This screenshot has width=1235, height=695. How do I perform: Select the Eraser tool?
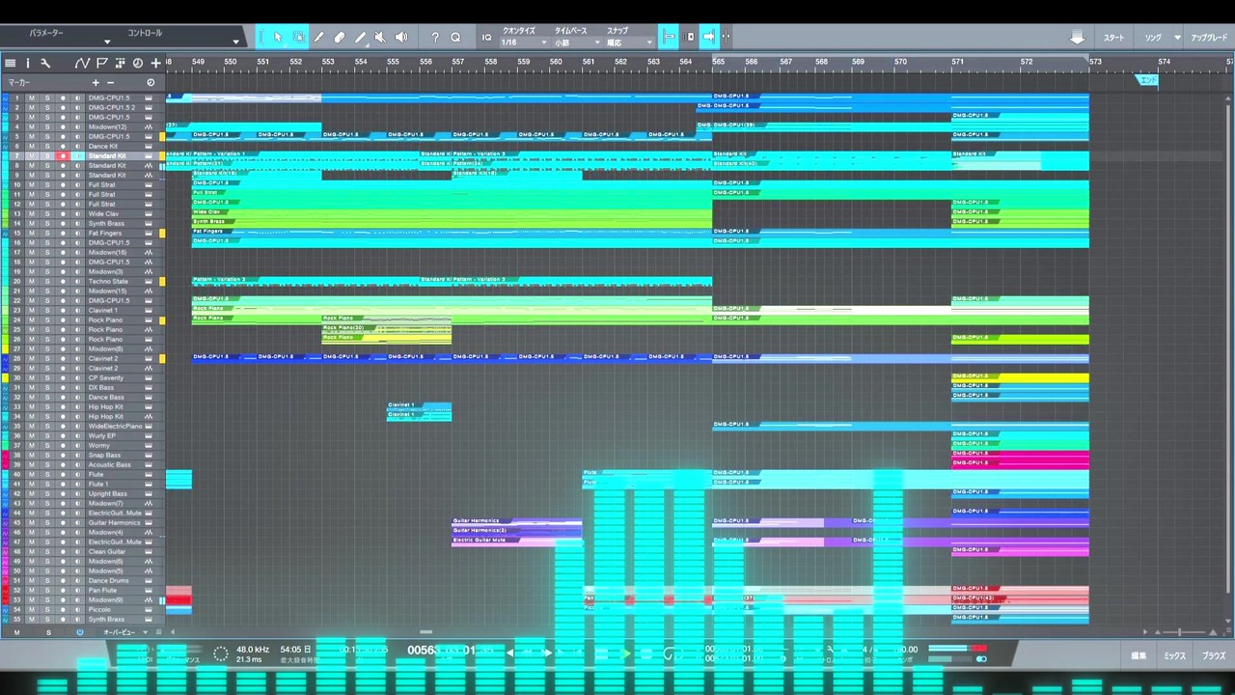point(340,38)
